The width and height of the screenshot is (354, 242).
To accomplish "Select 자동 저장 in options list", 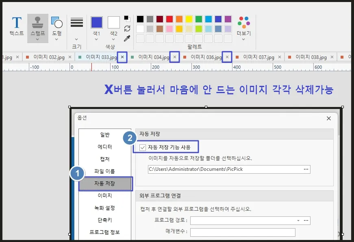I will click(x=105, y=183).
